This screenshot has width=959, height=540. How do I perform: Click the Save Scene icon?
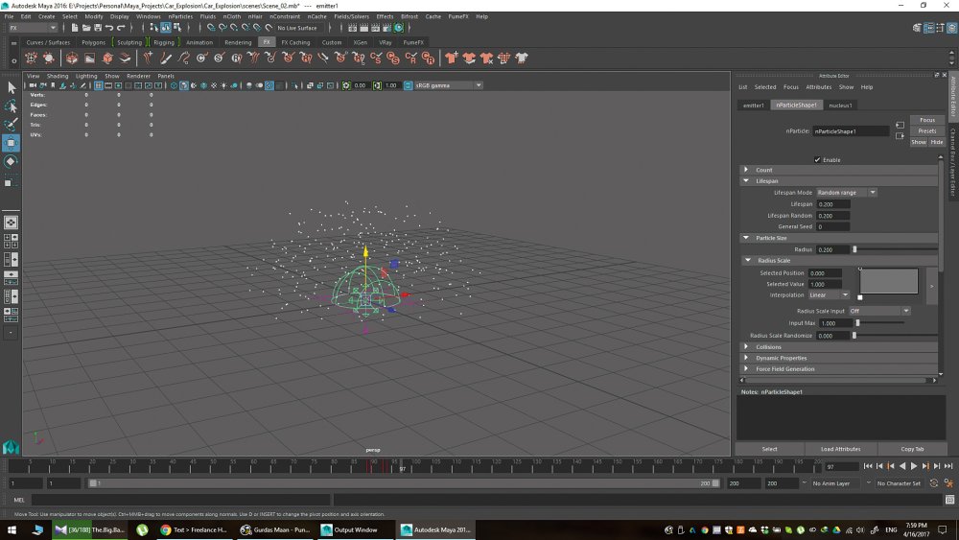(98, 28)
